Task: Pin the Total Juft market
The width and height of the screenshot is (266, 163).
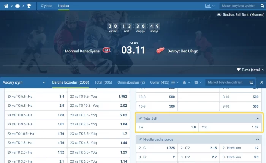Action: [140, 119]
